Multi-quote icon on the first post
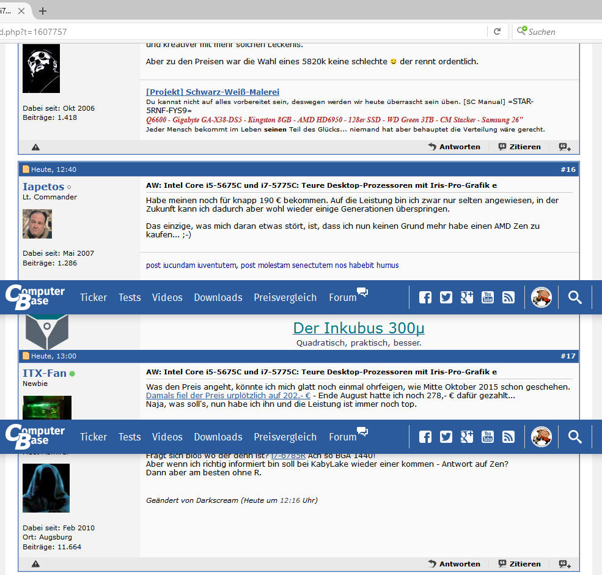This screenshot has width=602, height=575. 565,147
